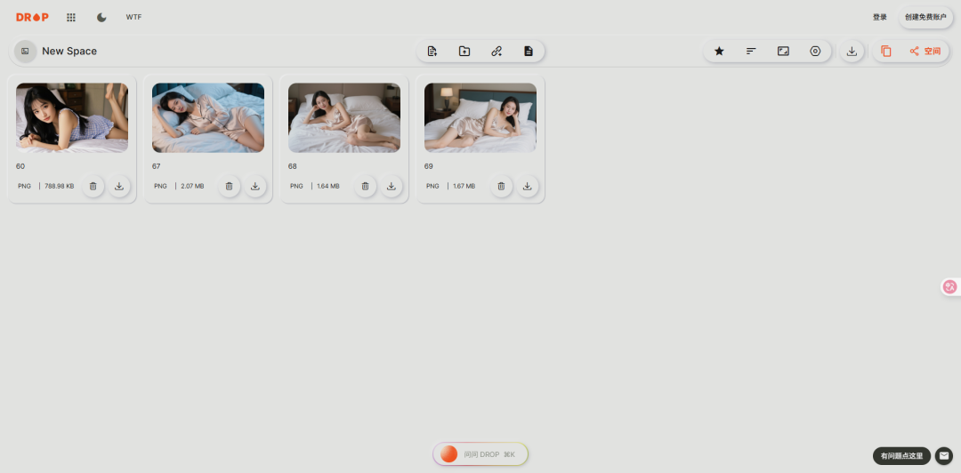Click the 788.98 KB size label

[60, 186]
